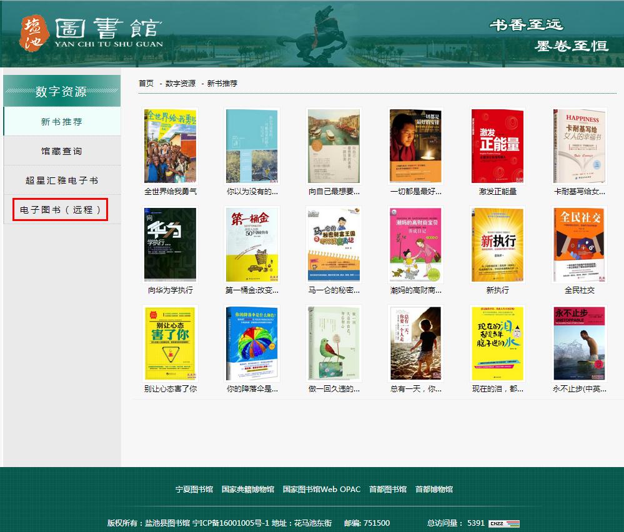Click the 马一仑的秘密… title text

(334, 290)
